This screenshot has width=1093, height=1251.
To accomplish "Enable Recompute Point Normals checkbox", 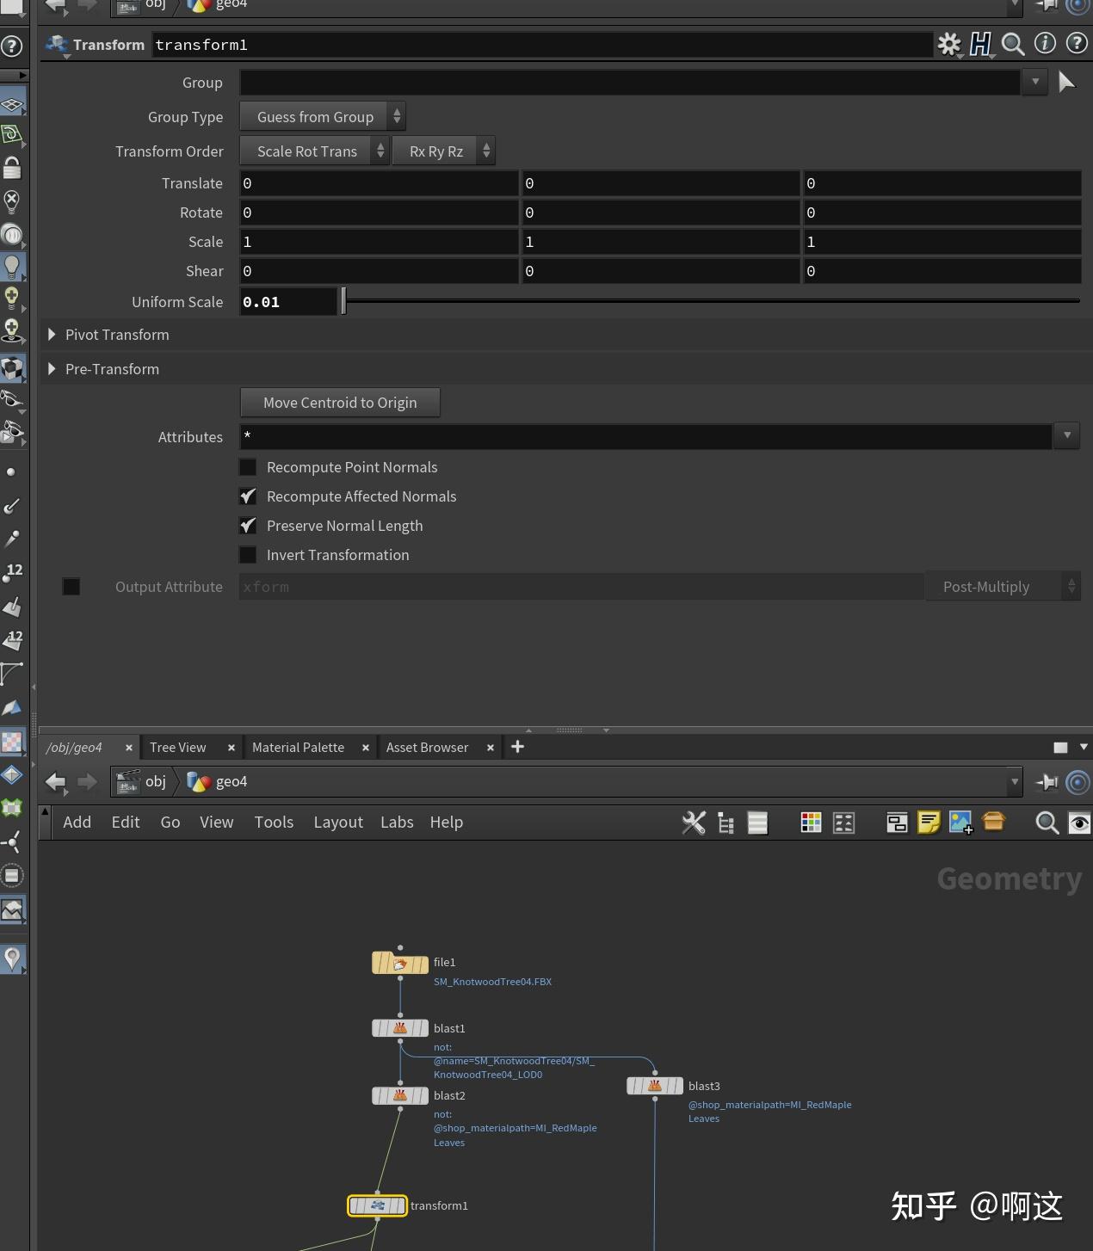I will point(248,467).
